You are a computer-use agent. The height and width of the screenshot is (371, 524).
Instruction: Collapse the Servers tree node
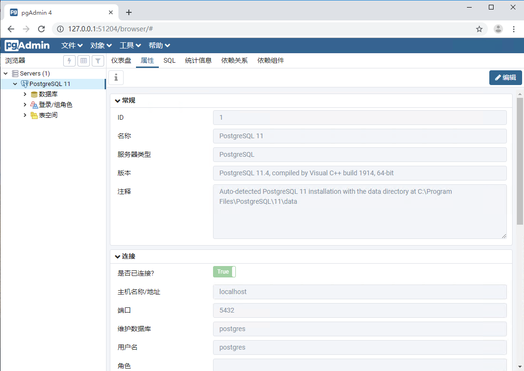[6, 74]
